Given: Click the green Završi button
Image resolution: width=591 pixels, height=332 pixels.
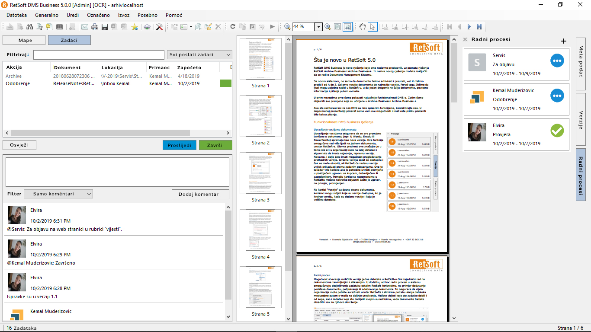Looking at the screenshot, I should click(x=215, y=145).
